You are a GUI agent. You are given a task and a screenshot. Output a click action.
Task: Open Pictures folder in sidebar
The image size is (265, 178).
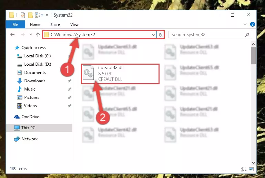(32, 97)
